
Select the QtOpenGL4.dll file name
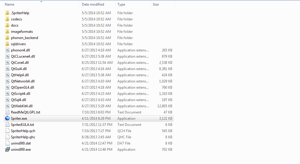(x=22, y=87)
